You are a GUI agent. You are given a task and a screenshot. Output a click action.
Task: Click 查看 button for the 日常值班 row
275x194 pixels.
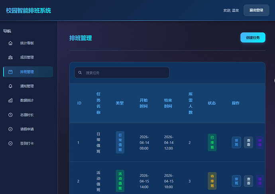click(x=248, y=142)
